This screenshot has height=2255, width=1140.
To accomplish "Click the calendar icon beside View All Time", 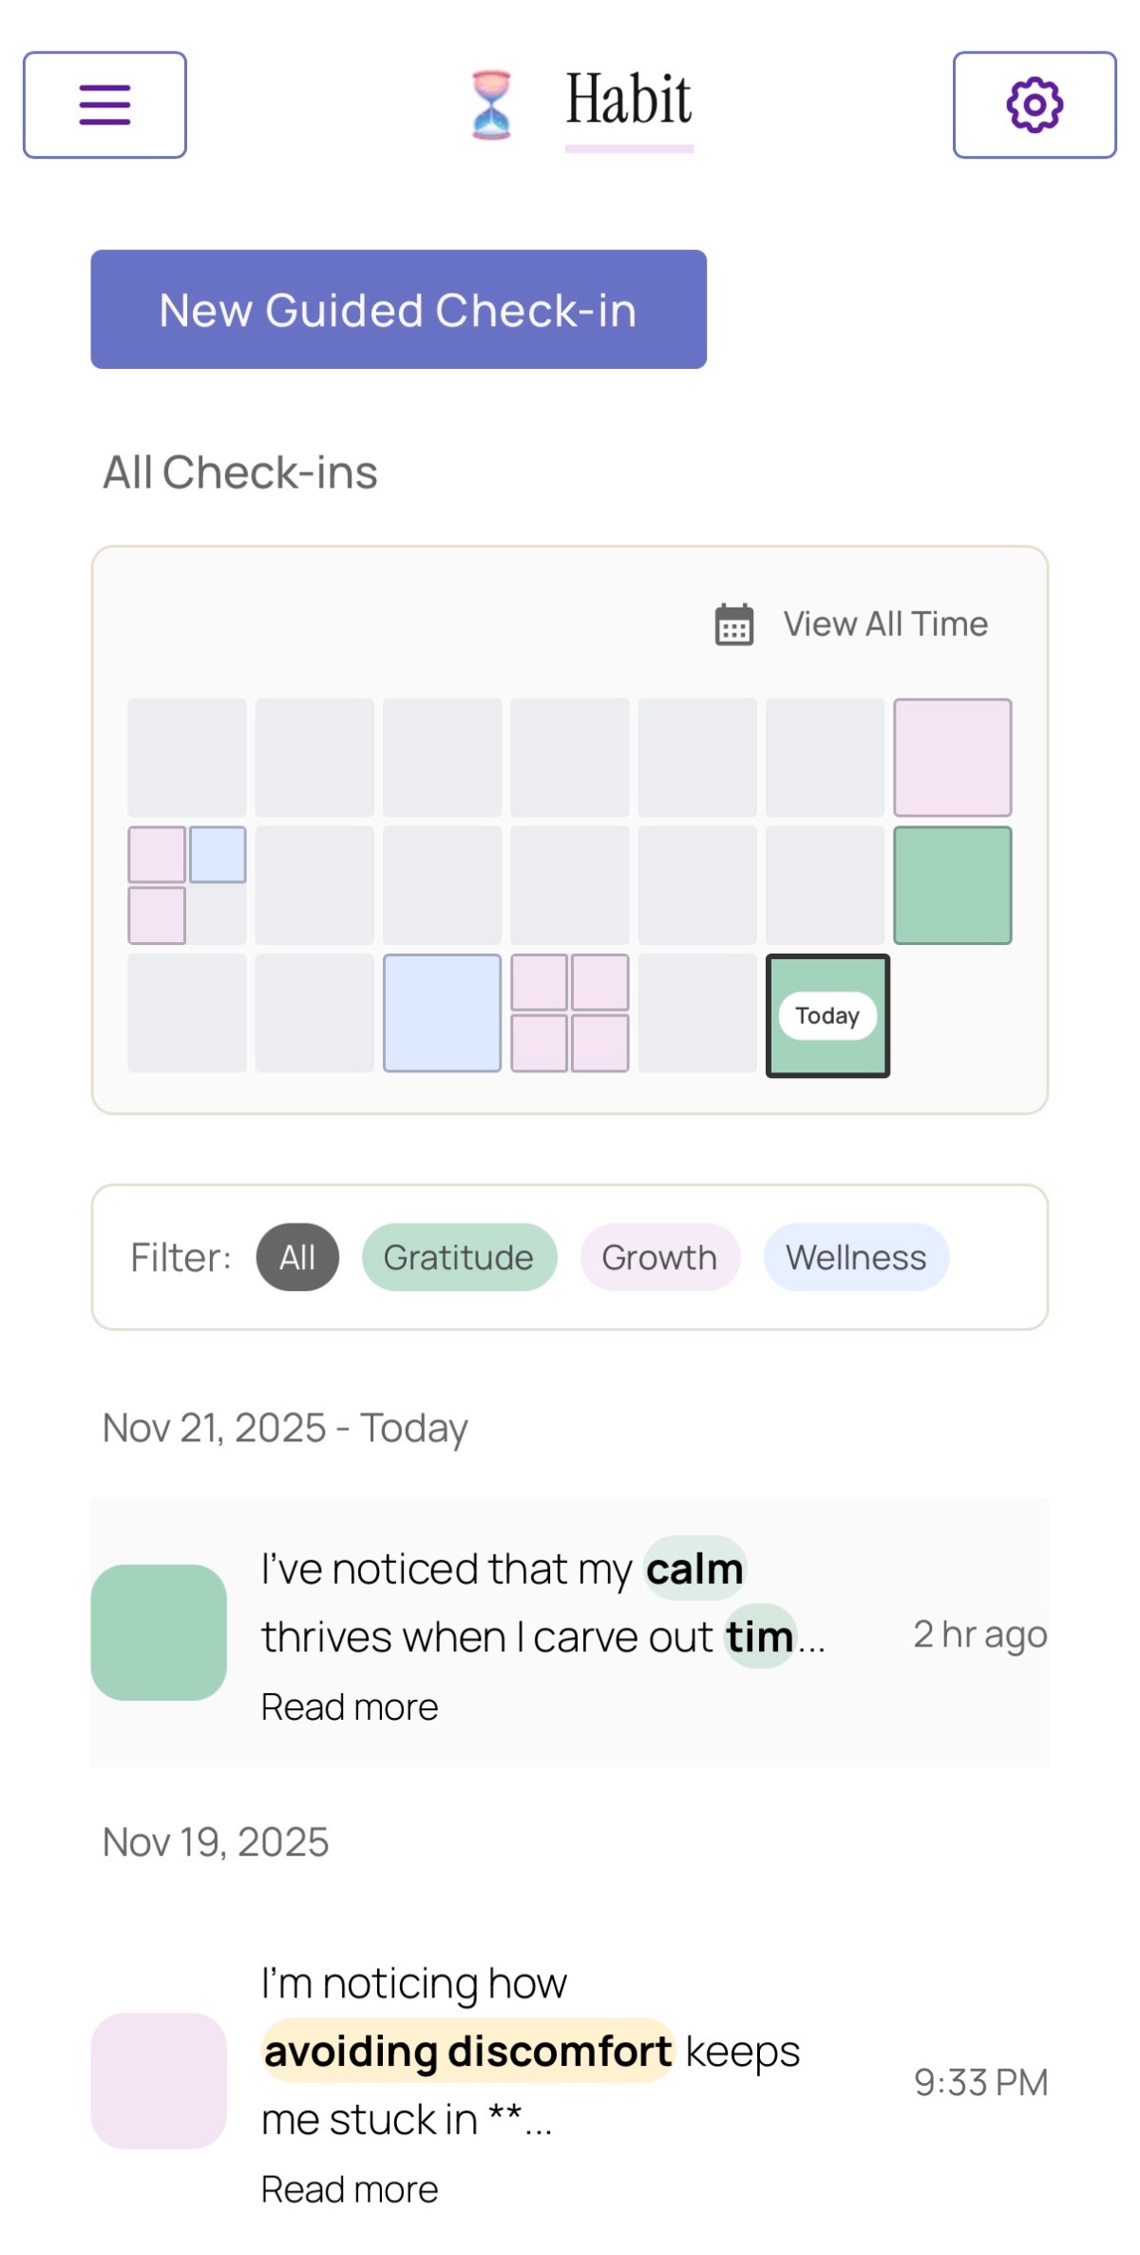I will coord(733,625).
